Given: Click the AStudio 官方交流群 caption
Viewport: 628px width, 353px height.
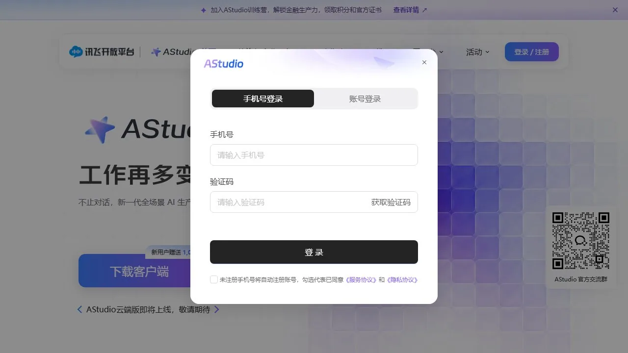Looking at the screenshot, I should [x=581, y=279].
